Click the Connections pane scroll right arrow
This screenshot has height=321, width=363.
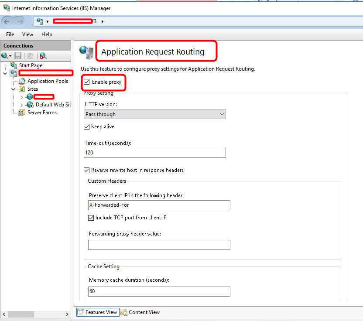pyautogui.click(x=67, y=314)
